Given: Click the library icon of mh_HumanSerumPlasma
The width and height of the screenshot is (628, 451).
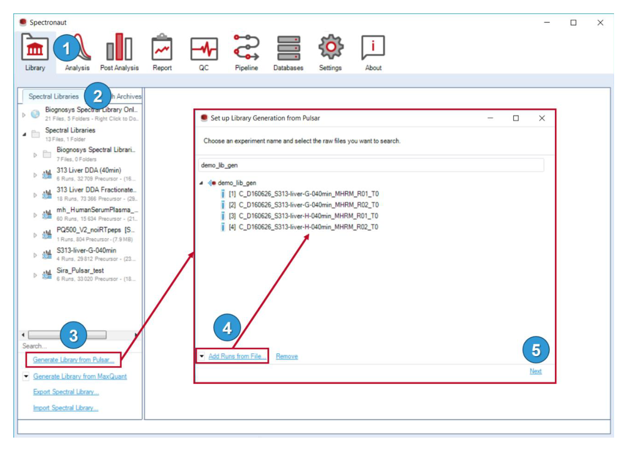Looking at the screenshot, I should 47,214.
